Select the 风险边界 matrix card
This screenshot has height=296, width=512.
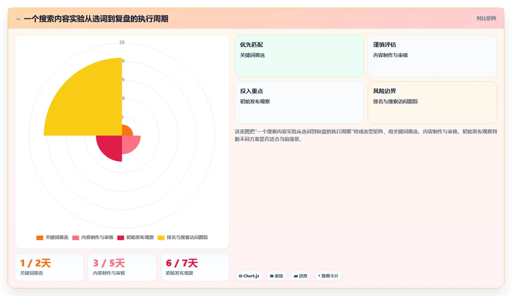pos(432,103)
